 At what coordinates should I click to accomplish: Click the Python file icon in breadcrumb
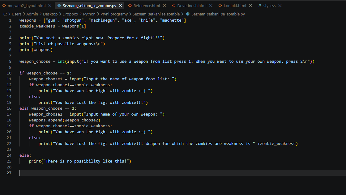tap(188, 14)
